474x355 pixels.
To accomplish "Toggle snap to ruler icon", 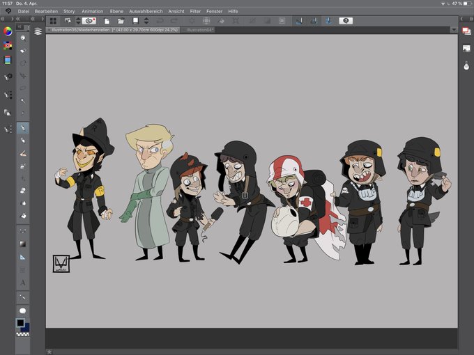I will tap(299, 21).
